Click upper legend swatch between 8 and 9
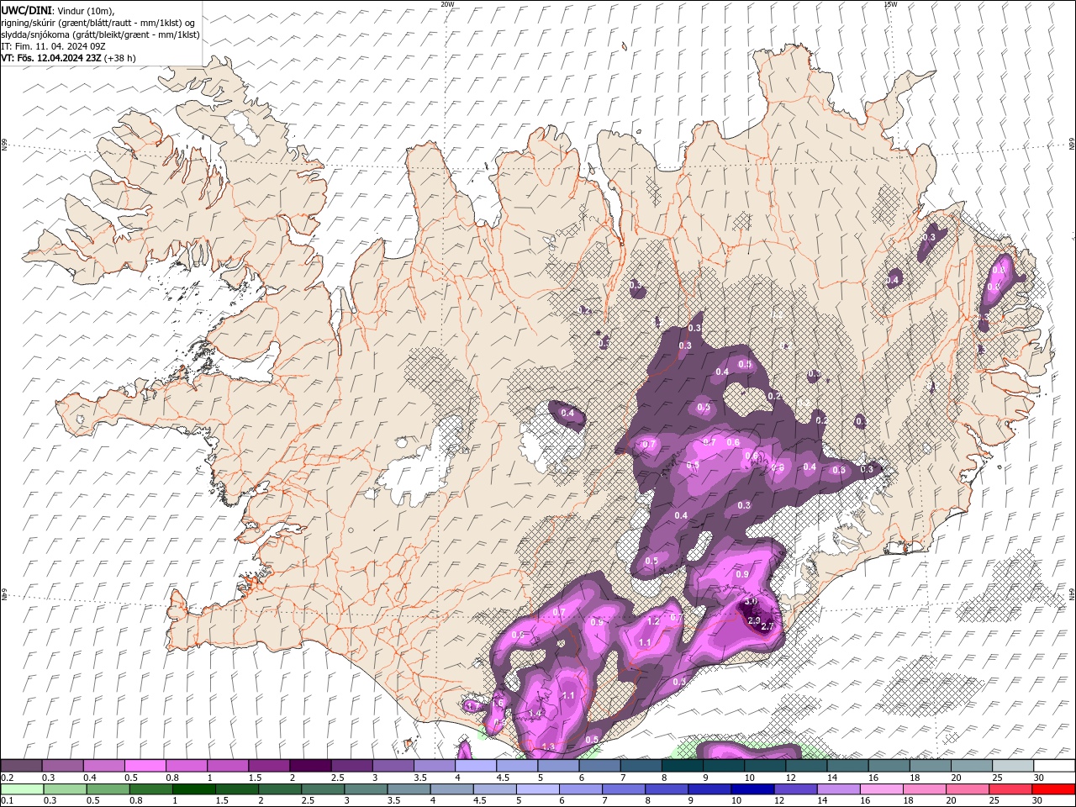 [682, 766]
